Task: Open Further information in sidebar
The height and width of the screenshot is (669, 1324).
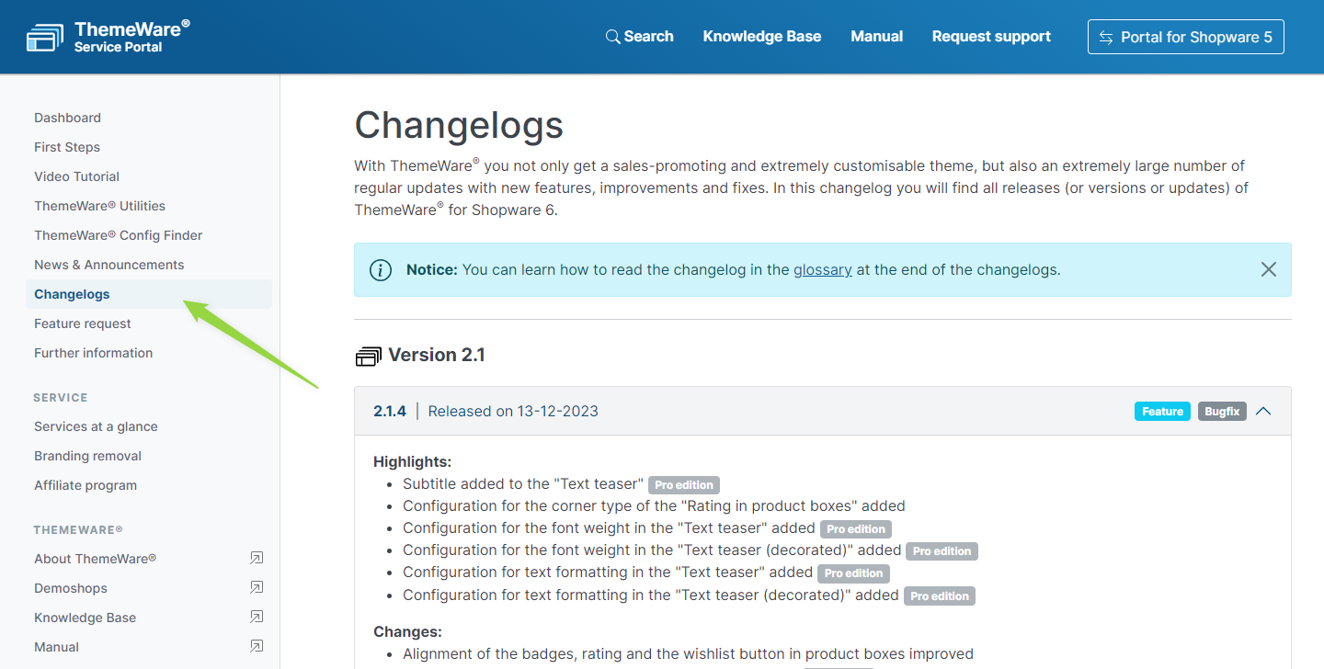Action: [94, 353]
